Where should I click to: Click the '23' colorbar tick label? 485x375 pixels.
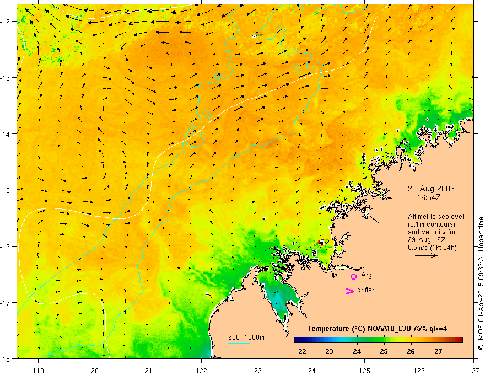[x=329, y=351]
